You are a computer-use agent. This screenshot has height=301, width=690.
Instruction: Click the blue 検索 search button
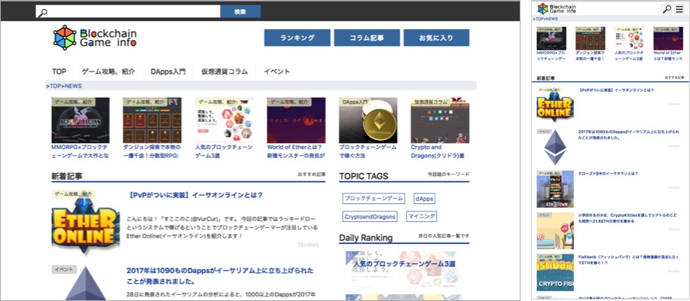240,11
